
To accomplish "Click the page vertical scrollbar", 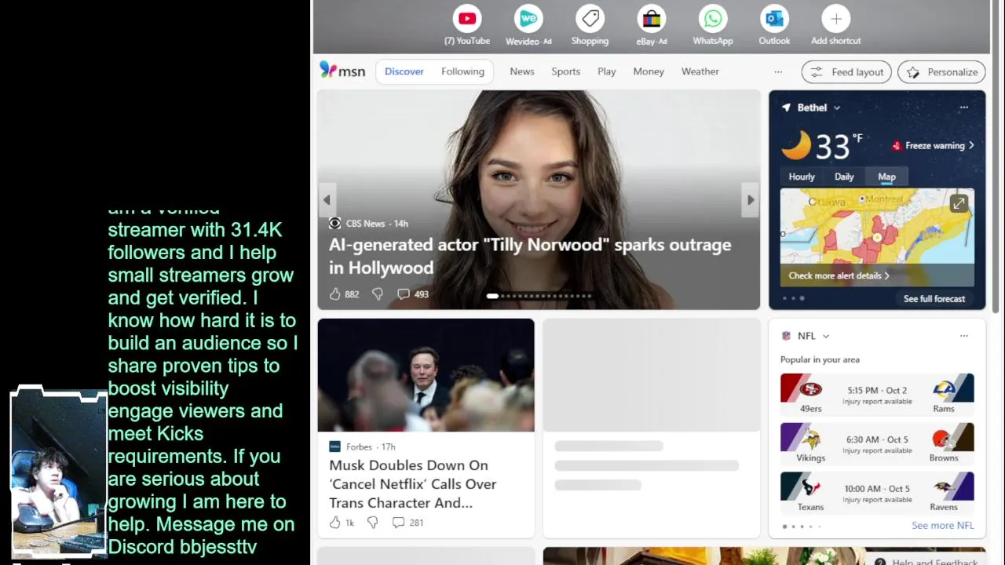I will (996, 157).
